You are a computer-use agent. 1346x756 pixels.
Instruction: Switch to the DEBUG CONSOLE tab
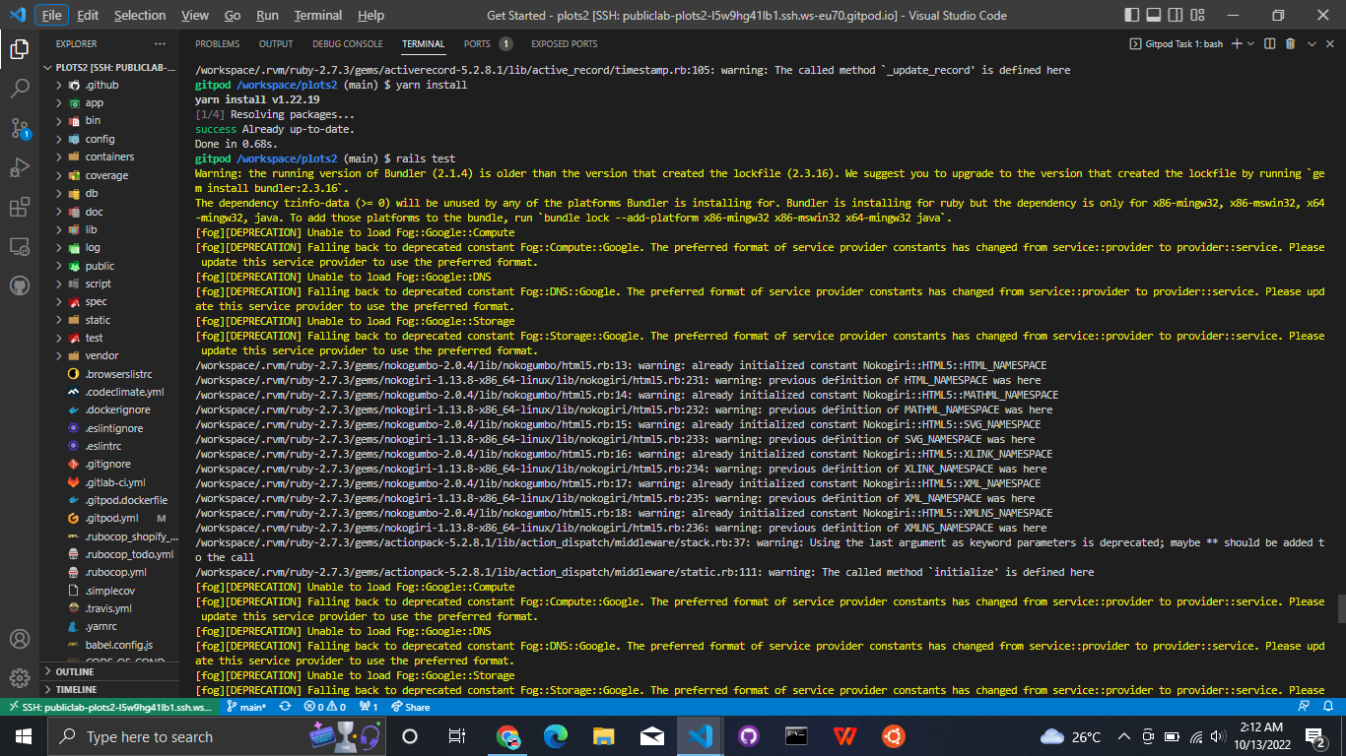[x=348, y=44]
